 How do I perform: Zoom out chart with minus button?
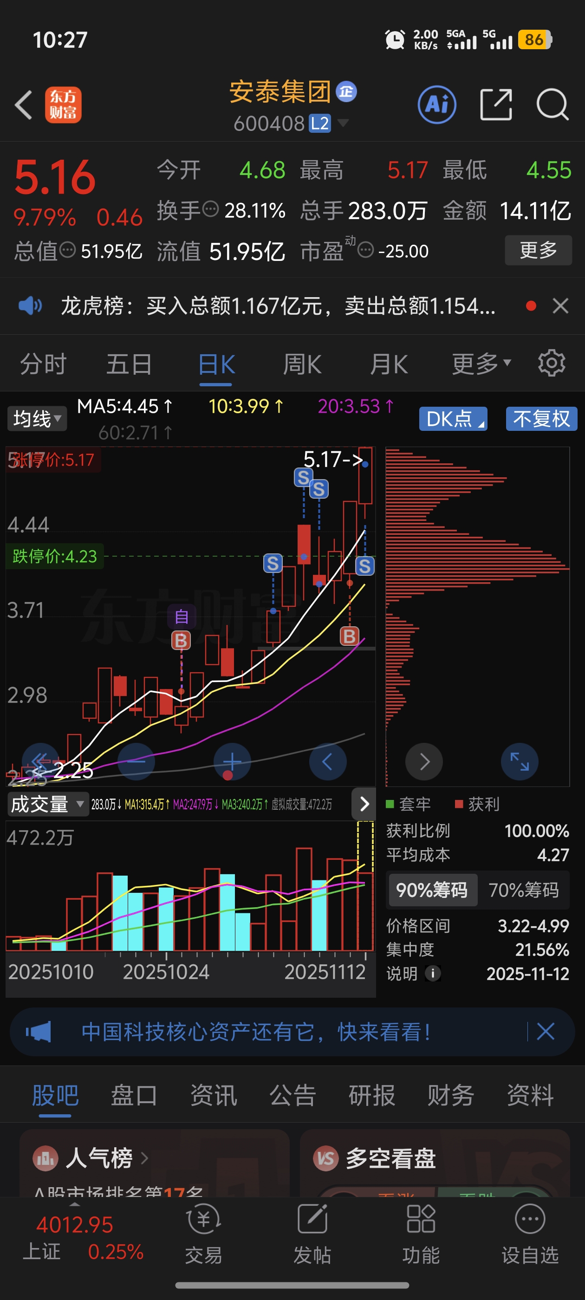pyautogui.click(x=136, y=761)
